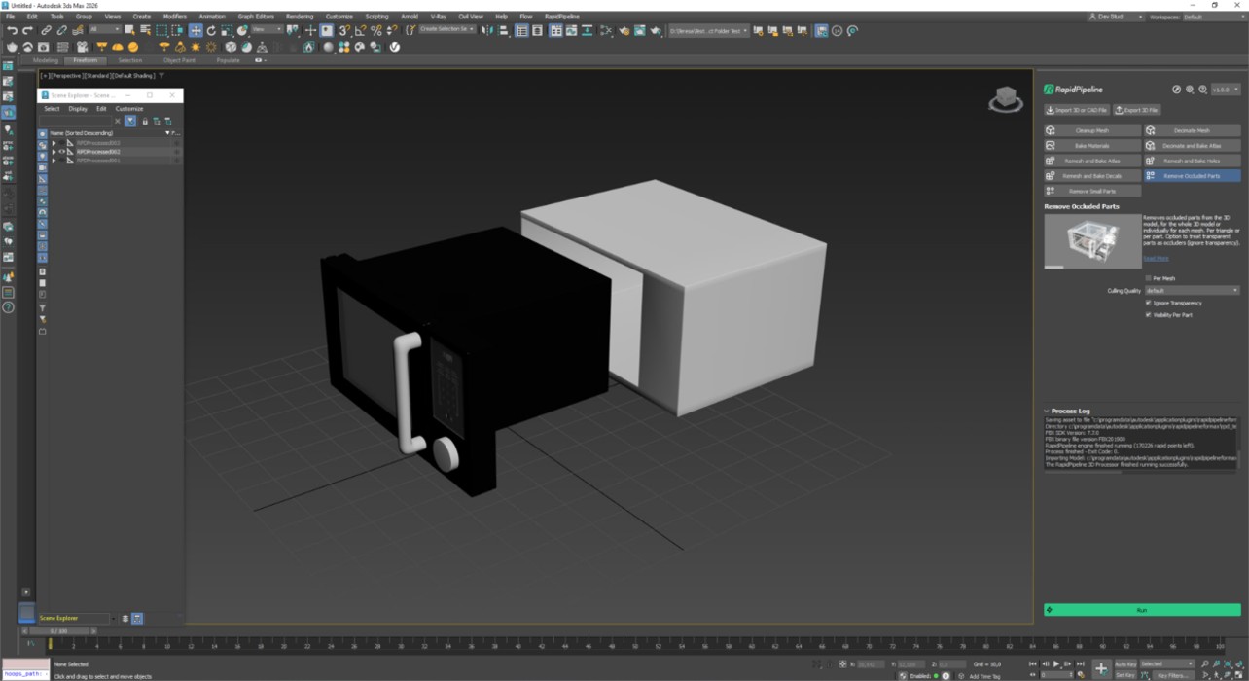Activate the Select and Move tool
1249x681 pixels.
pyautogui.click(x=195, y=31)
